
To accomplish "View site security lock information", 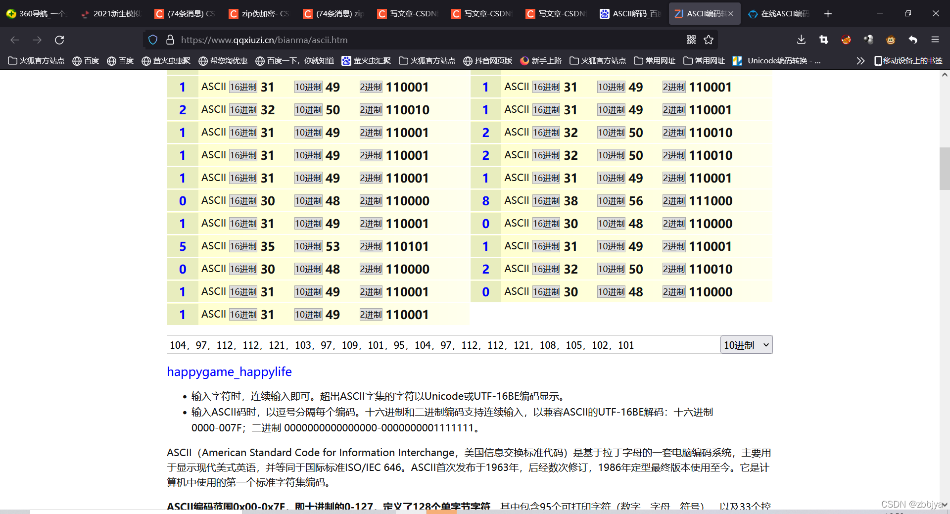I will (170, 40).
